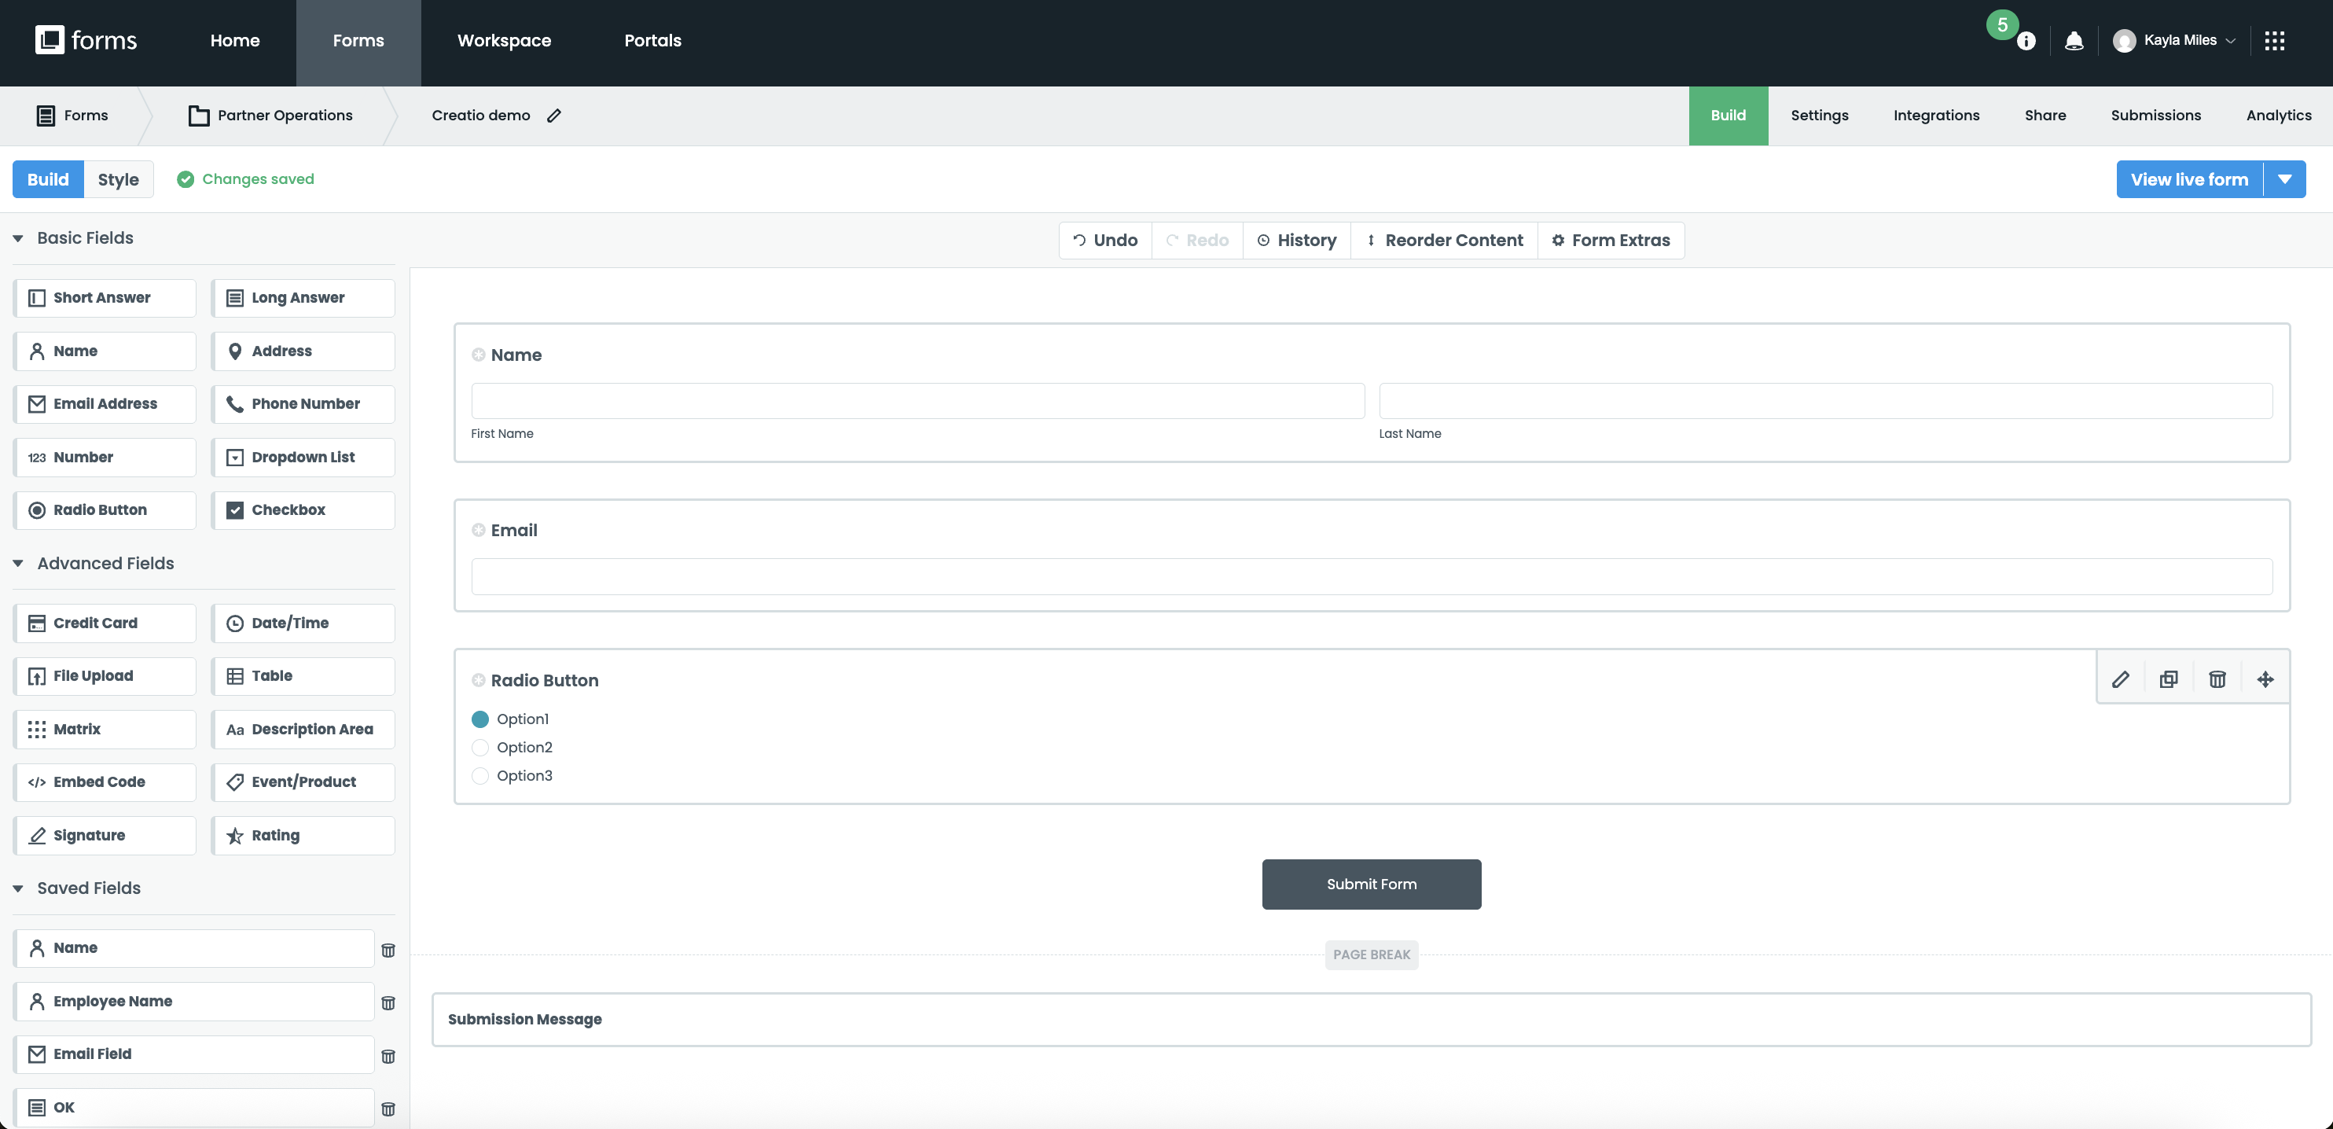Click the required marker beside Name label
The height and width of the screenshot is (1129, 2333).
tap(478, 355)
